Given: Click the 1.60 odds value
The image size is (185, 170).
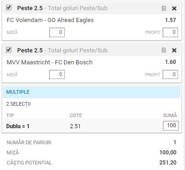Looking at the screenshot, I should [x=170, y=62].
